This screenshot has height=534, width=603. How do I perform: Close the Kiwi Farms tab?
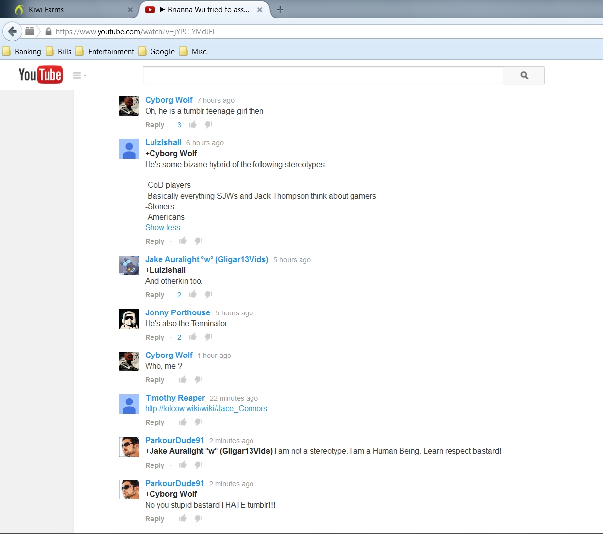click(130, 10)
